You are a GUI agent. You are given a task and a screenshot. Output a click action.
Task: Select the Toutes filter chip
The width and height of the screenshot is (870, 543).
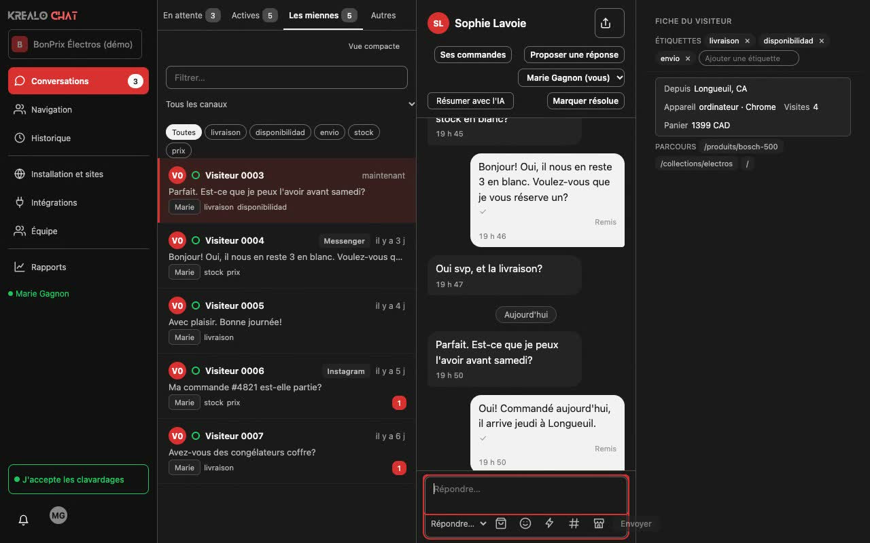(184, 132)
